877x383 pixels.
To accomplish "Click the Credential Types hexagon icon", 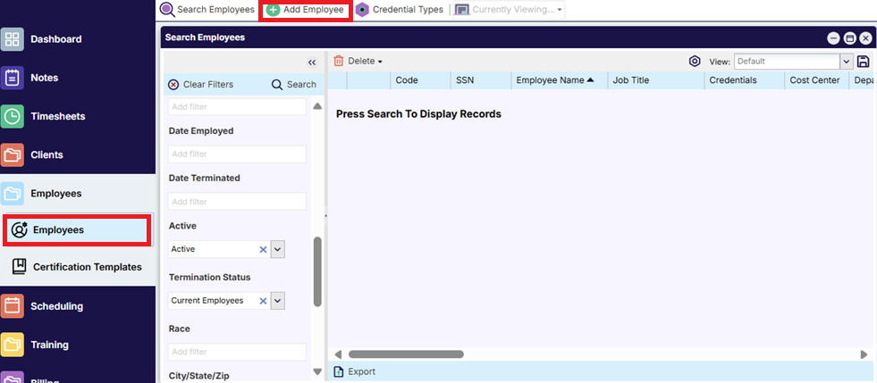I will [362, 10].
